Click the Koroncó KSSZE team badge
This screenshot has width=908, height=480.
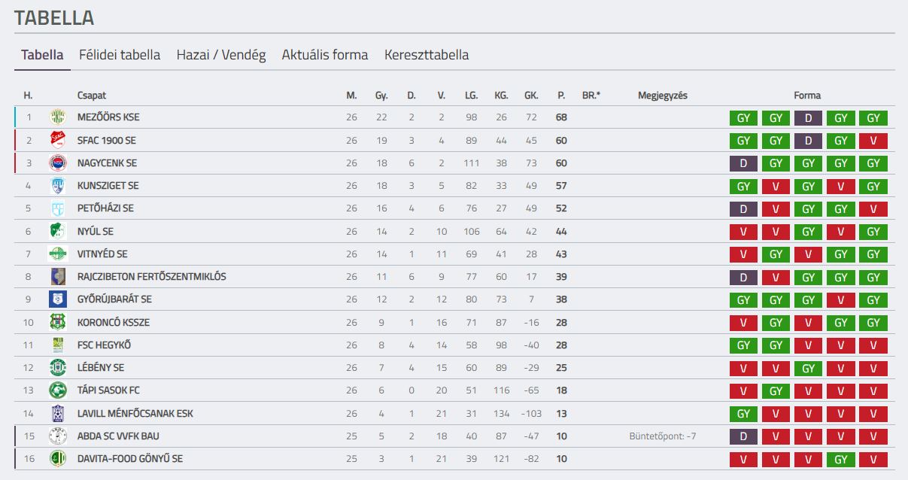58,322
